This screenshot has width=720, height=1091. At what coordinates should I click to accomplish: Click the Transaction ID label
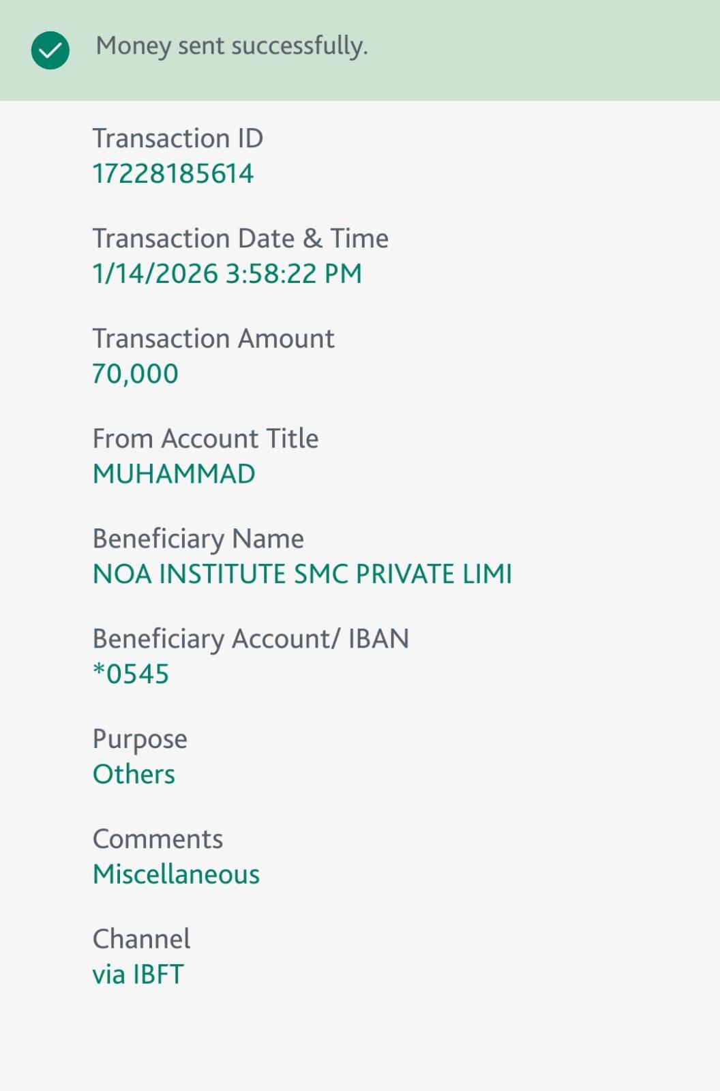[178, 138]
